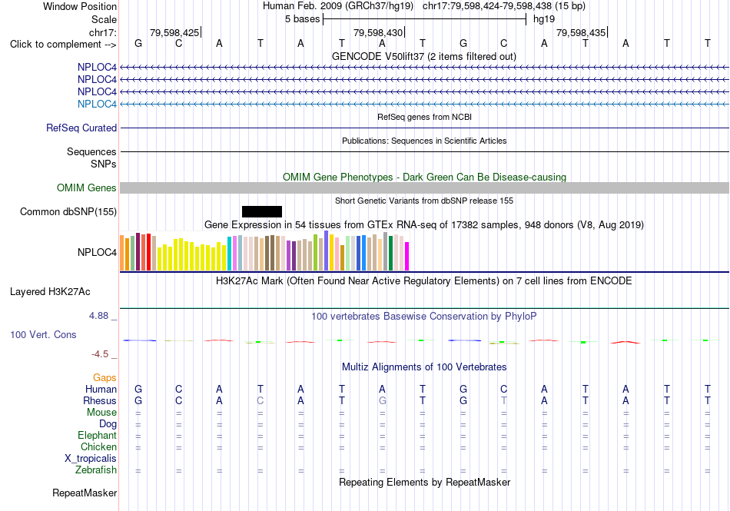Click the gray OMIM Genes bar
730x511 pixels.
pyautogui.click(x=424, y=188)
